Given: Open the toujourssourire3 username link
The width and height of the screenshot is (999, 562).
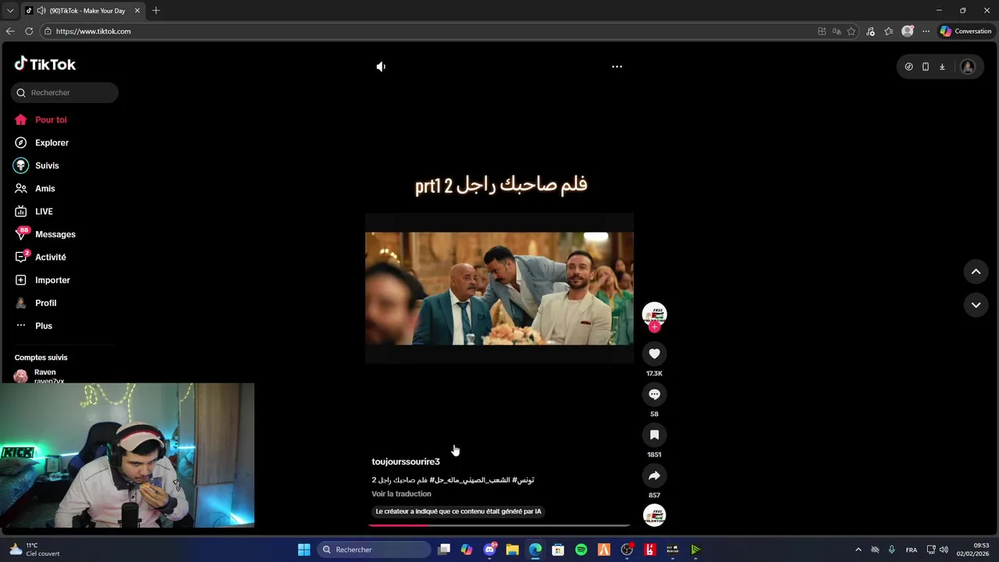Looking at the screenshot, I should point(406,461).
